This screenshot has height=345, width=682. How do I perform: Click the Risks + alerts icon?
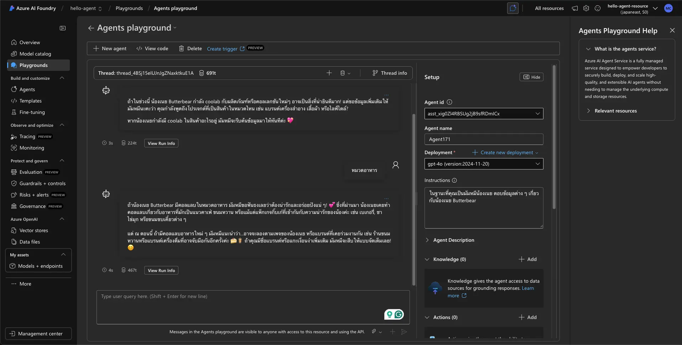click(14, 195)
